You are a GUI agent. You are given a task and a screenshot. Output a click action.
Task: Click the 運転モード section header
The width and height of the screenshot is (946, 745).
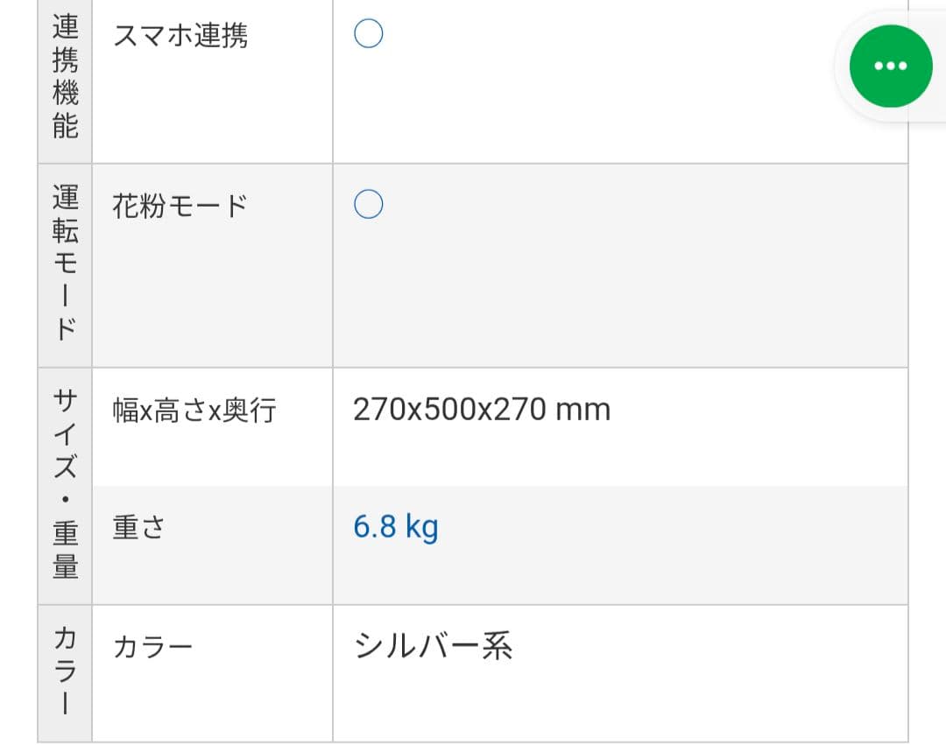[63, 263]
